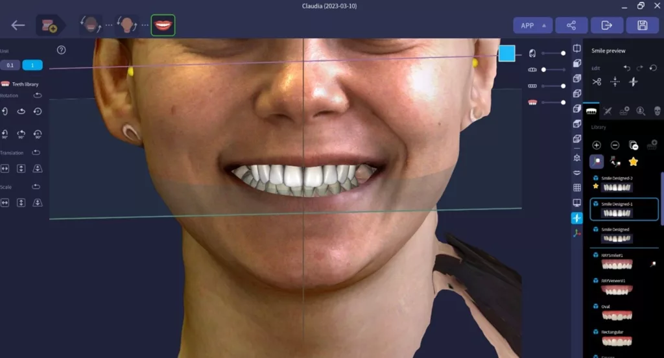The width and height of the screenshot is (664, 358).
Task: Toggle the top split-view icon in view bar
Action: [576, 48]
